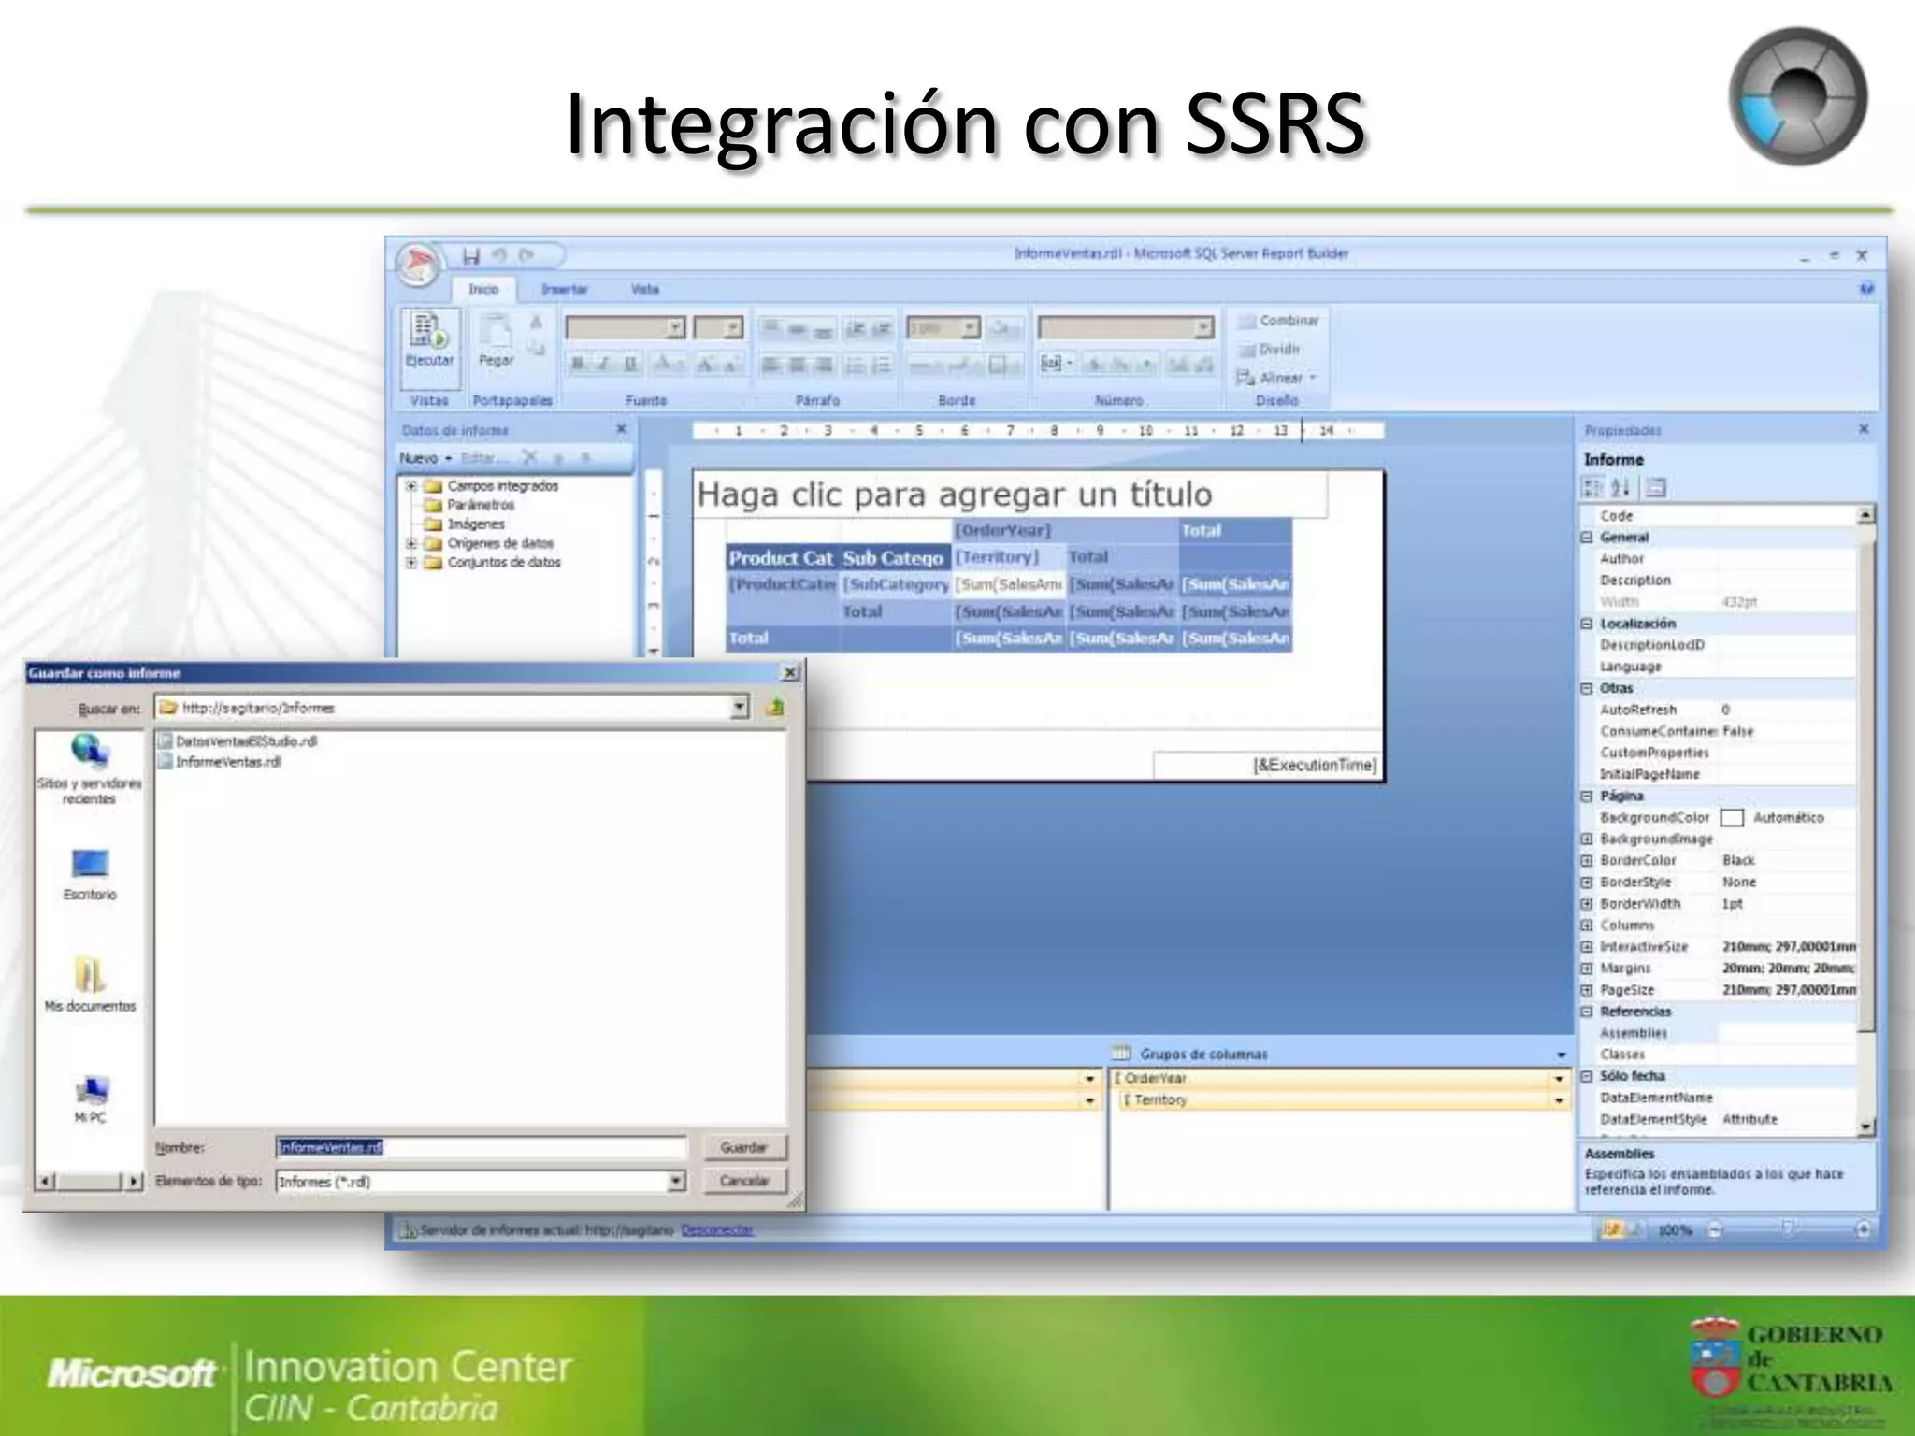Switch to the Insertar ribbon tab
The image size is (1915, 1436).
point(564,290)
